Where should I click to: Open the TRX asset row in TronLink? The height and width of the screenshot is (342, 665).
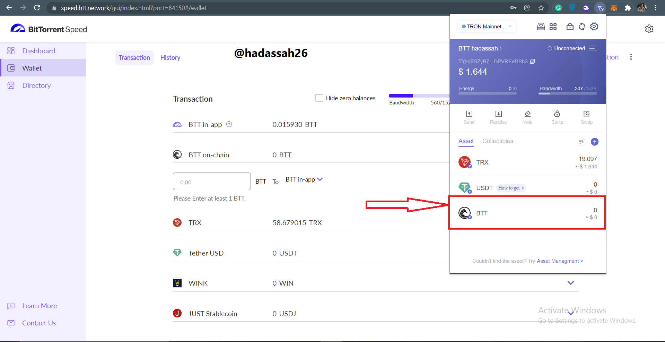click(527, 162)
